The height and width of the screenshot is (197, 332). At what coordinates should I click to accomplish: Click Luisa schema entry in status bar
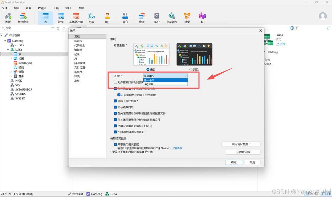111,194
